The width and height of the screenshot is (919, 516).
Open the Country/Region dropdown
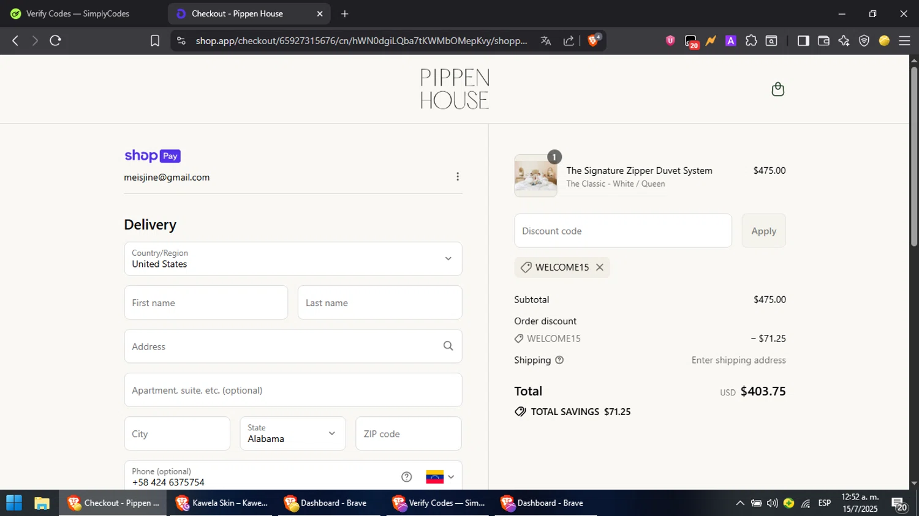click(293, 259)
